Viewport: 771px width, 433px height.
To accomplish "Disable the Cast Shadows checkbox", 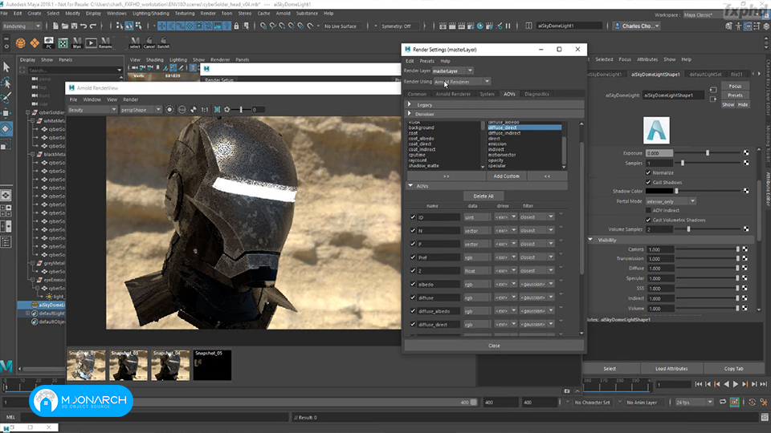I will pos(648,182).
